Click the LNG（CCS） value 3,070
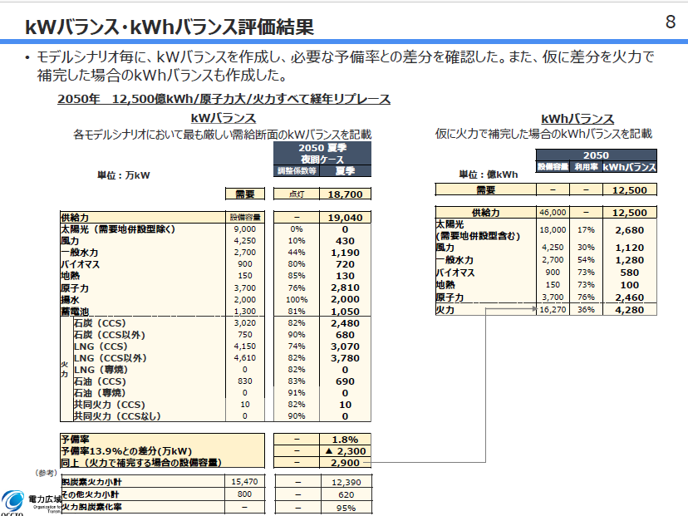This screenshot has height=516, width=688. 346,346
